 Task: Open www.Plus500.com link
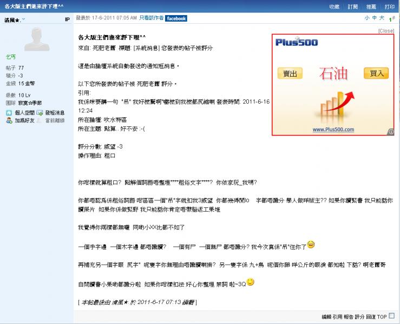point(333,129)
